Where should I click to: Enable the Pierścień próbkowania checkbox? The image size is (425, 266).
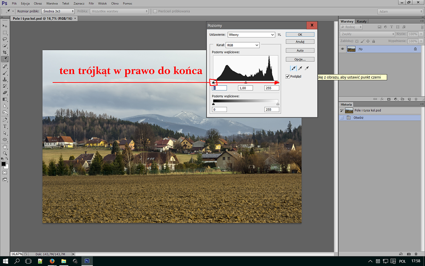coord(155,11)
